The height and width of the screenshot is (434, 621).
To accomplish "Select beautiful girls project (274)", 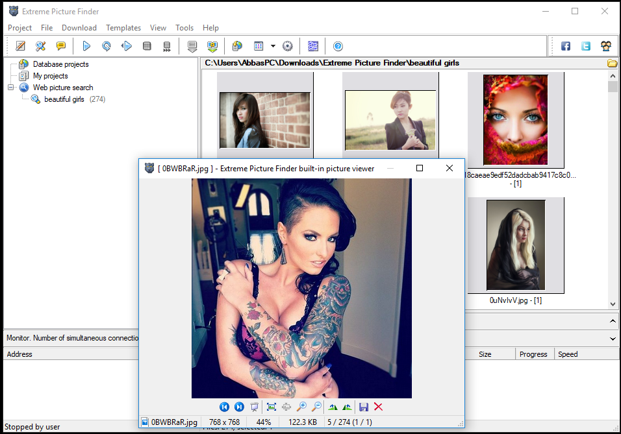I will (75, 99).
